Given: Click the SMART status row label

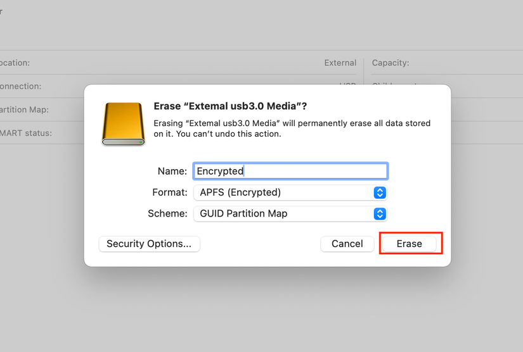Looking at the screenshot, I should (x=26, y=133).
